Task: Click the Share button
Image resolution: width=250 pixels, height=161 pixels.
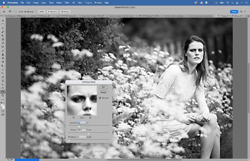Action: tap(234, 11)
